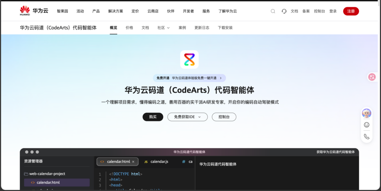Select the 概览 tab

pos(113,28)
